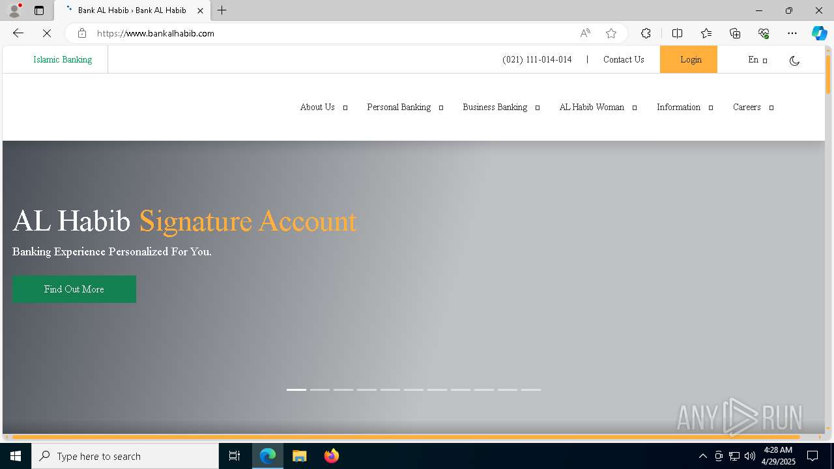Expand the Business Banking menu
The height and width of the screenshot is (469, 834).
[501, 107]
